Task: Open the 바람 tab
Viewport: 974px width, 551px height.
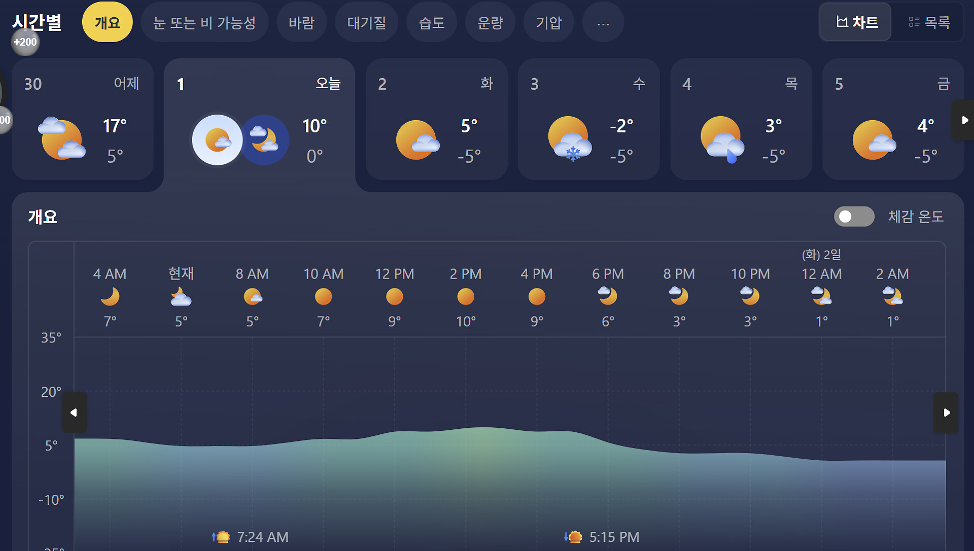Action: point(301,22)
